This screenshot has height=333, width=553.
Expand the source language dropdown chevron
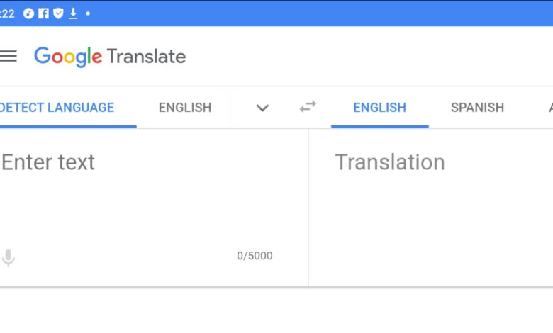262,108
